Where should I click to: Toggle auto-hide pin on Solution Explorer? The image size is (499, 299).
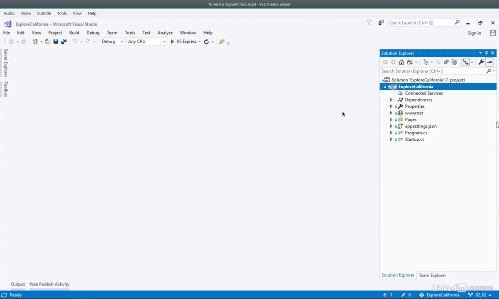[486, 53]
